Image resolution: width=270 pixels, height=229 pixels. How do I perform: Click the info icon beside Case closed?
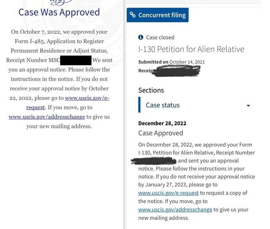click(141, 37)
